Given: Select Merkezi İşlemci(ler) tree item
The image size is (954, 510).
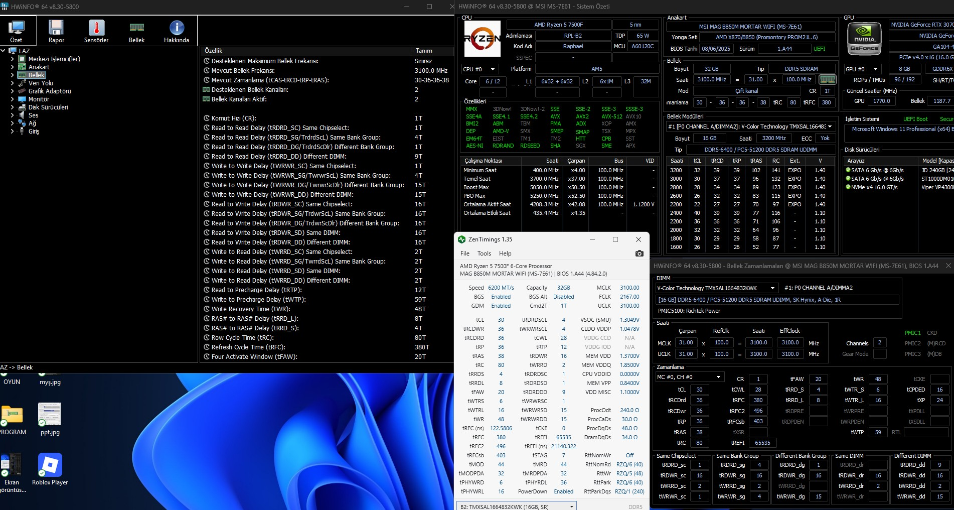Looking at the screenshot, I should tap(54, 59).
